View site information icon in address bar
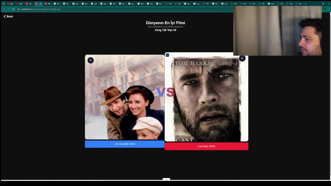 tap(19, 9)
